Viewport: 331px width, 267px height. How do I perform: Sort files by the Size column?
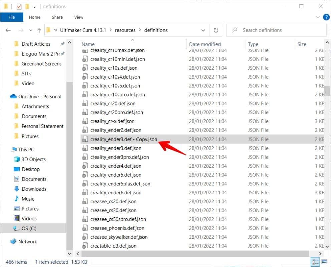(x=302, y=44)
